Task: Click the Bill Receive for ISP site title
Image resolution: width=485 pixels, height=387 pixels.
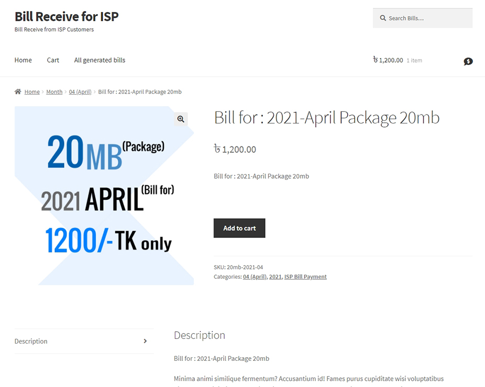Action: [x=67, y=17]
